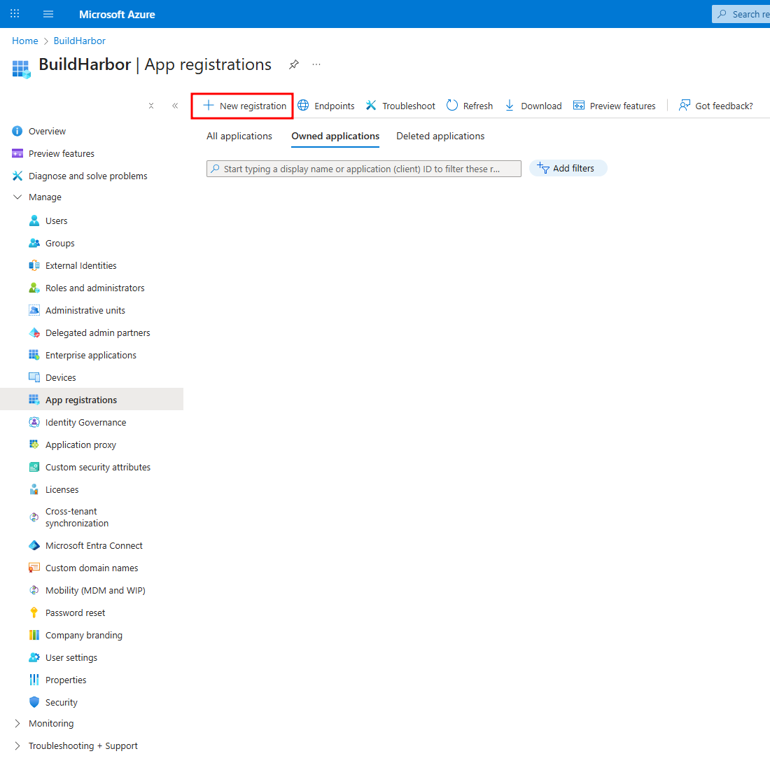Switch to Deleted applications tab
Image resolution: width=770 pixels, height=770 pixels.
point(440,136)
